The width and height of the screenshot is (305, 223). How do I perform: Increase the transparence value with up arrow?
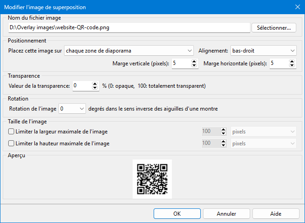(x=95, y=84)
